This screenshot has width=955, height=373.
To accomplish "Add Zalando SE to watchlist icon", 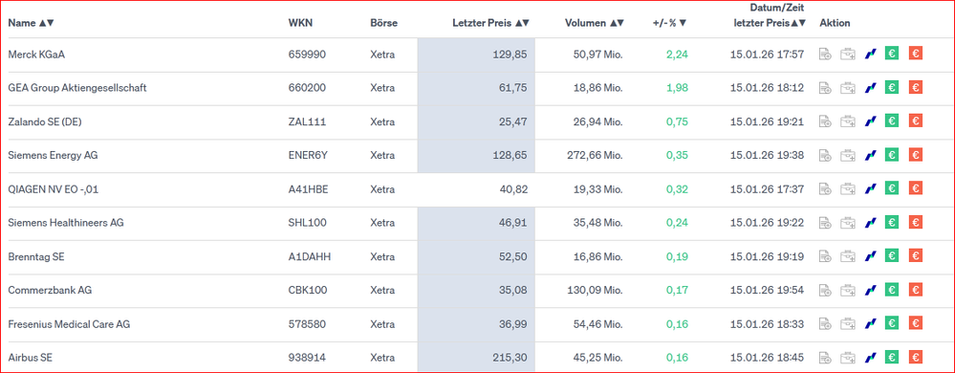I will (x=825, y=121).
